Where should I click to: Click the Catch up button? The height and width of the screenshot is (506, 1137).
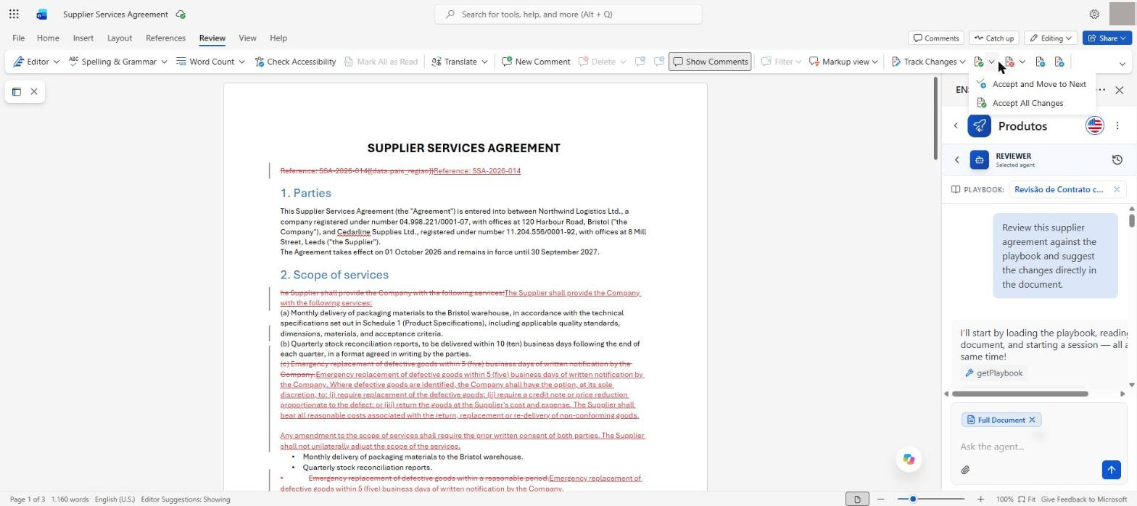[993, 38]
